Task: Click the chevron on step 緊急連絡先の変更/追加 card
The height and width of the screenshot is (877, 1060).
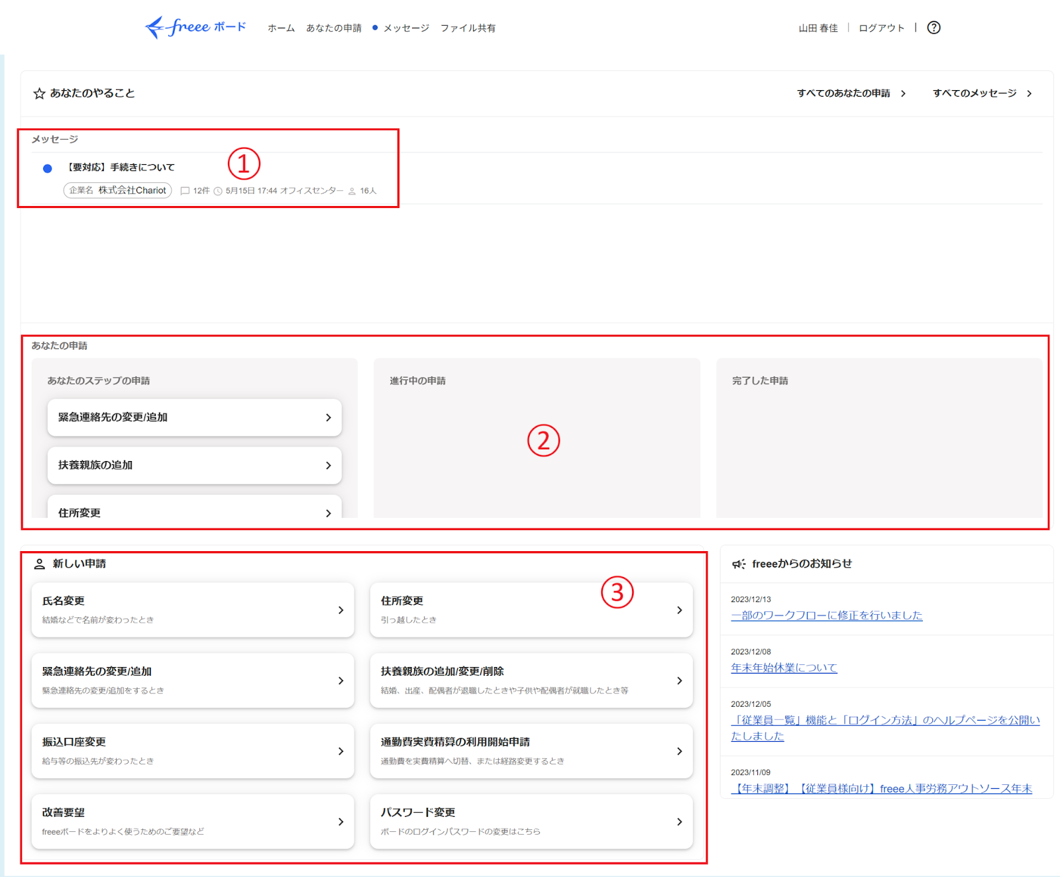Action: point(328,417)
